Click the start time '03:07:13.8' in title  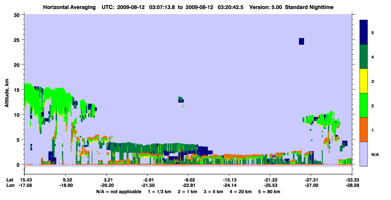point(162,7)
